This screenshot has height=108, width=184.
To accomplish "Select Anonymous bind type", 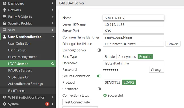I will [127, 56].
